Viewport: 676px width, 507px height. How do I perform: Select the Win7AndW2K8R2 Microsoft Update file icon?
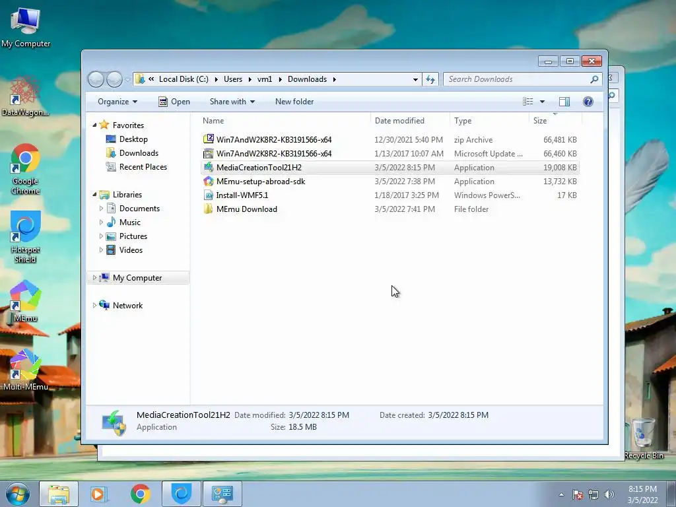tap(208, 153)
